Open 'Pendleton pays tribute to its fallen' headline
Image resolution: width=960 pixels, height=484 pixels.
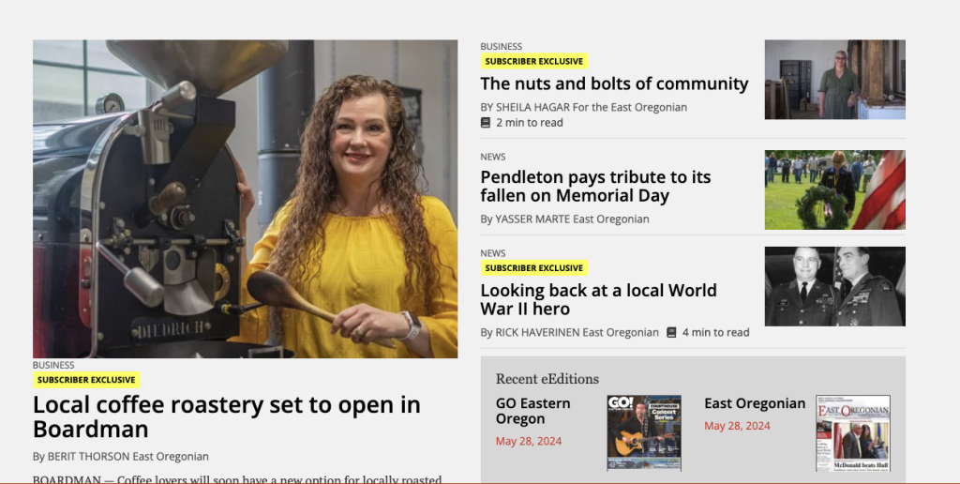(595, 187)
